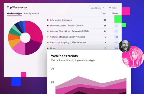Switch to the Bounty amount tab
144x94 pixels.
click(x=32, y=13)
